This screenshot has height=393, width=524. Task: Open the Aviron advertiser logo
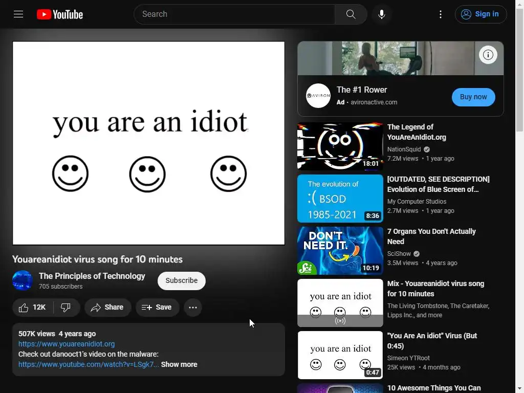(318, 96)
